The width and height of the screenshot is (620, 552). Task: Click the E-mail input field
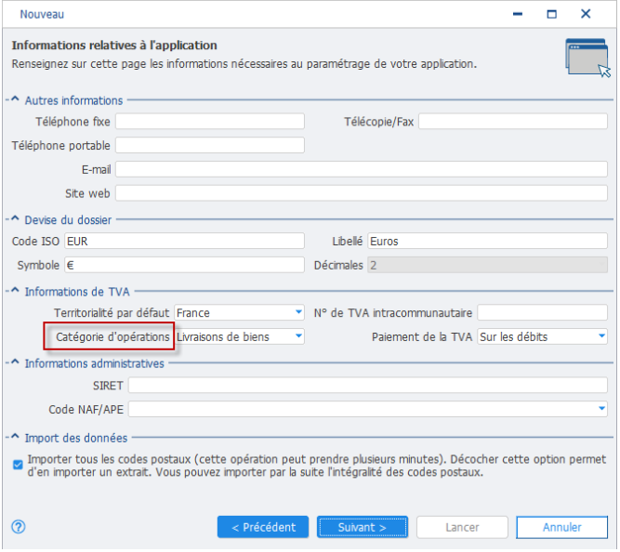[x=362, y=169]
